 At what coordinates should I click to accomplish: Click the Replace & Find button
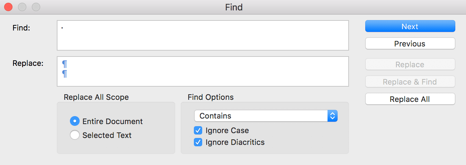point(410,82)
